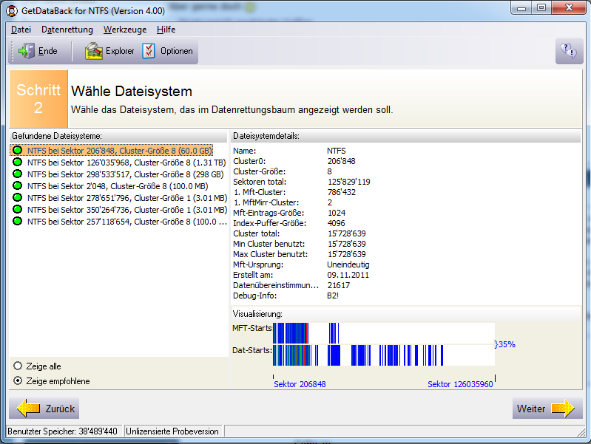Click the Cluster0 value 206'848
Screen dimensions: 591x444
tap(342, 161)
